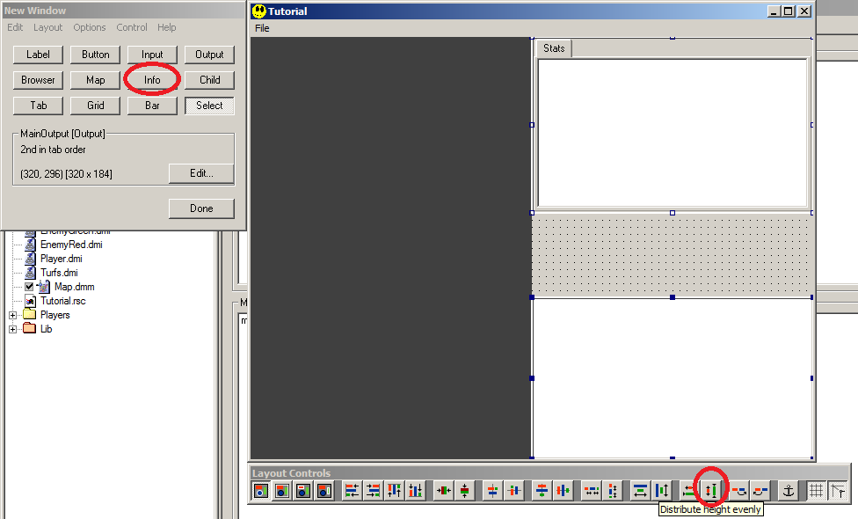This screenshot has height=519, width=858.
Task: Click the Done button
Action: 200,208
